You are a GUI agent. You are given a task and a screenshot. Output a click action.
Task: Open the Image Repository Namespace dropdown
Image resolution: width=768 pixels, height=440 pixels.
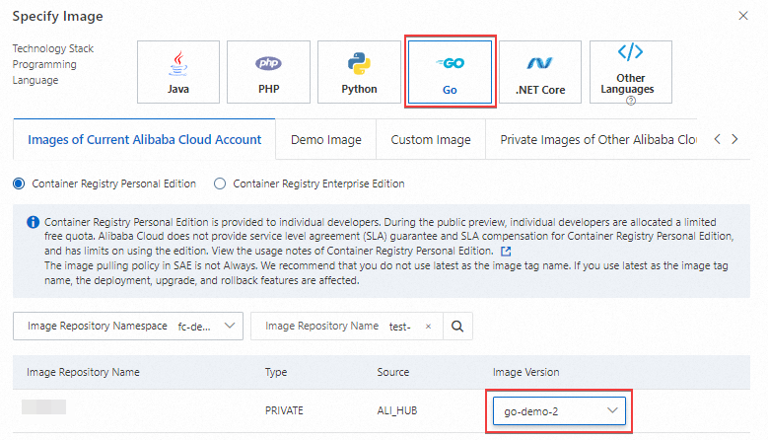pos(128,326)
